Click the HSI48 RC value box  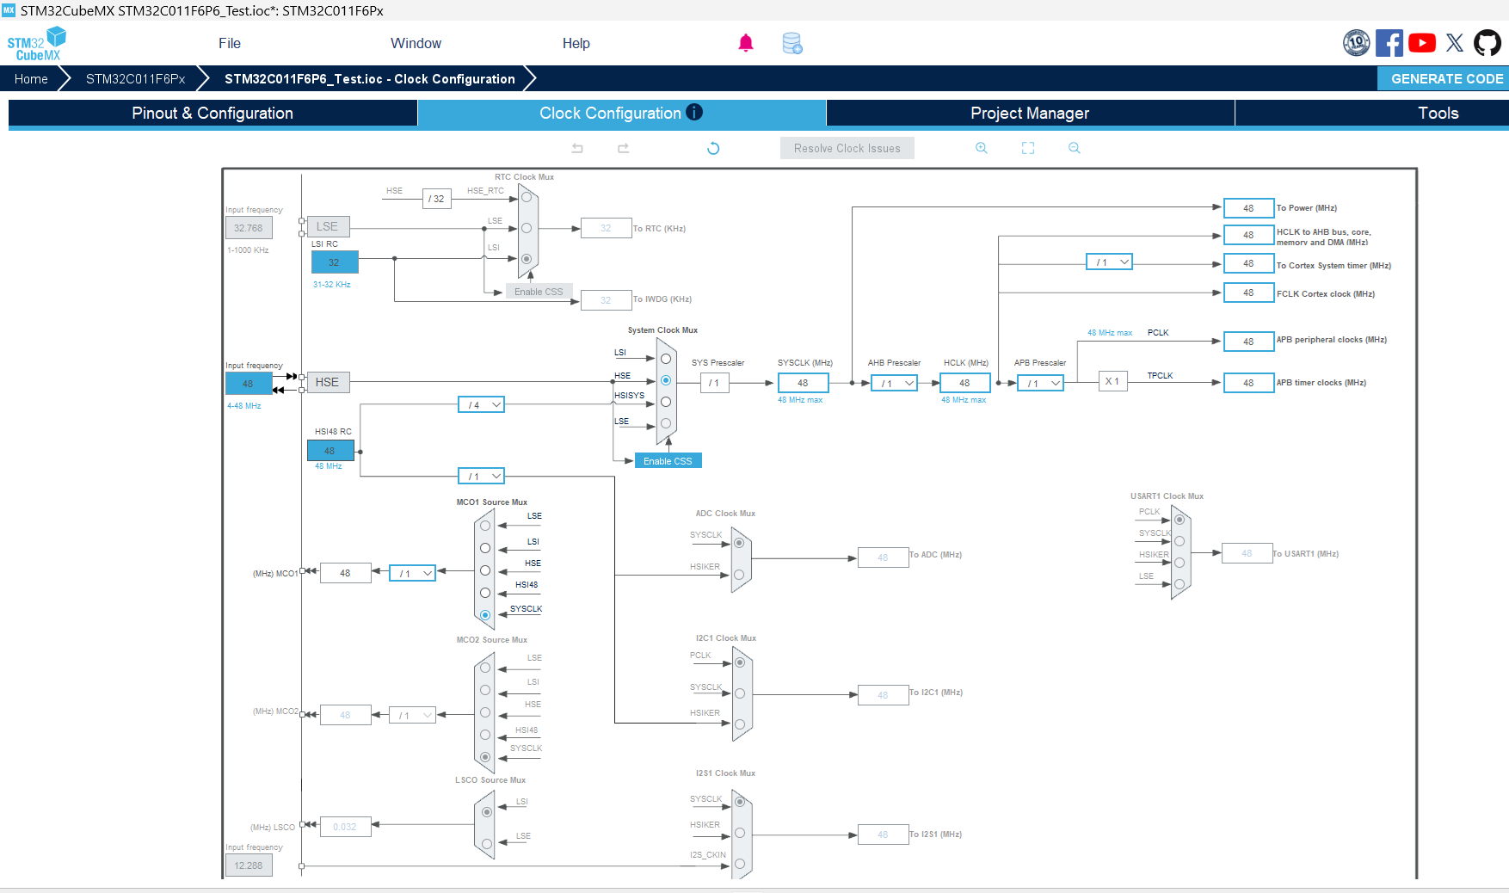[330, 450]
